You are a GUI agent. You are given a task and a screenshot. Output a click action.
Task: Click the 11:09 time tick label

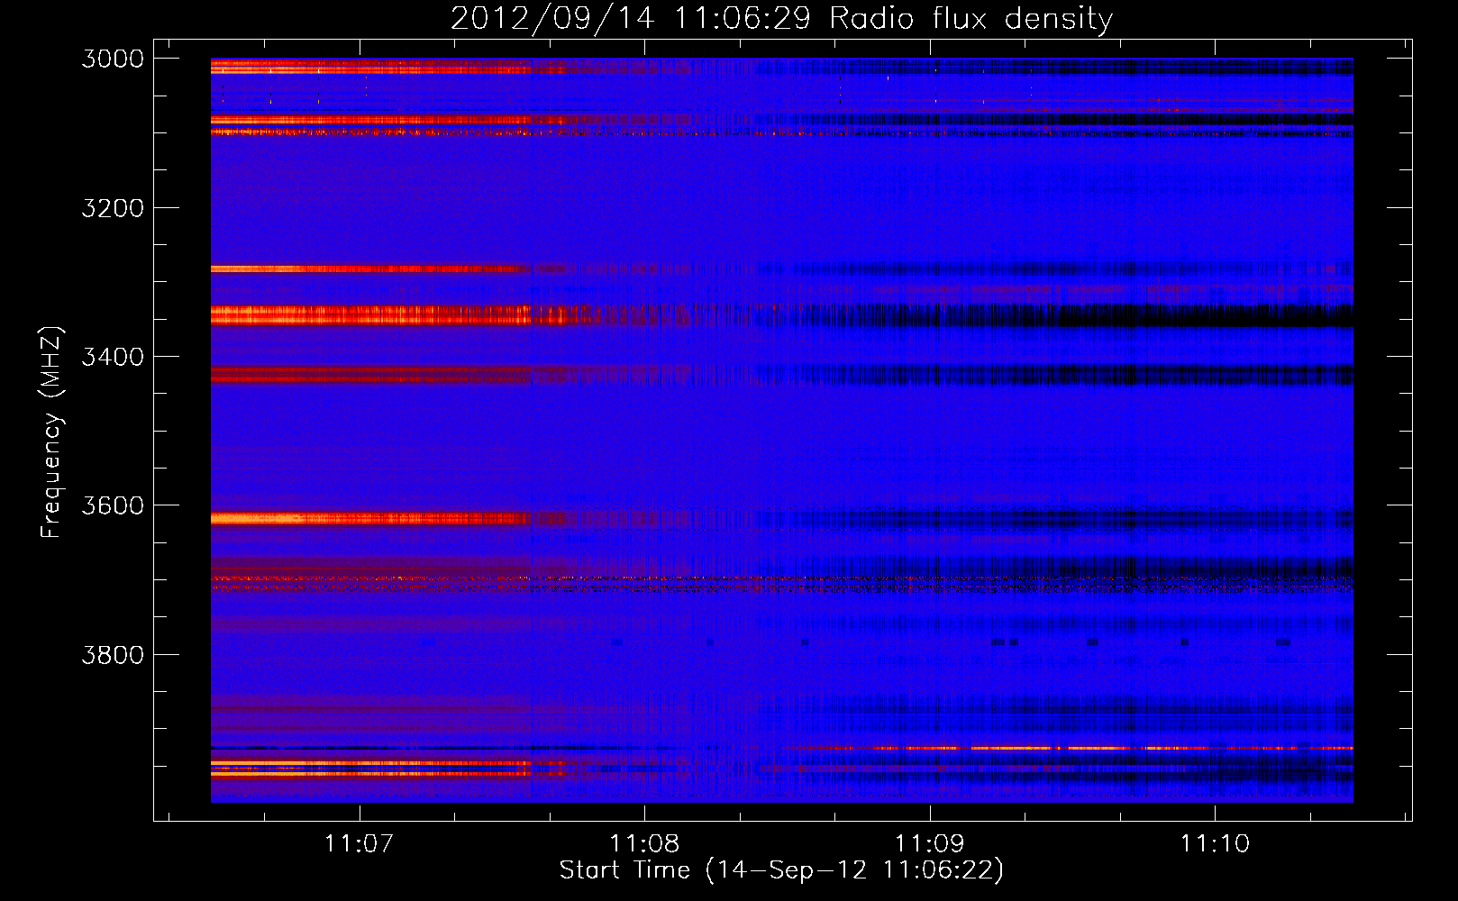click(x=929, y=843)
